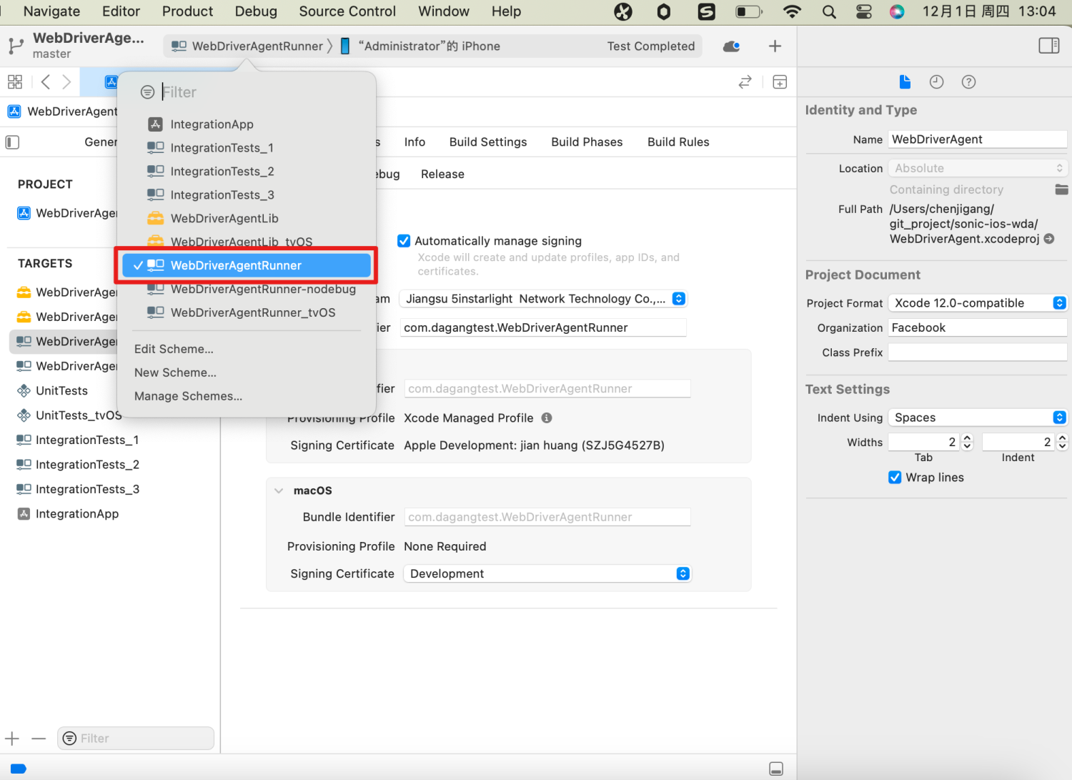The height and width of the screenshot is (780, 1072).
Task: Go back with the left chevron
Action: [46, 82]
